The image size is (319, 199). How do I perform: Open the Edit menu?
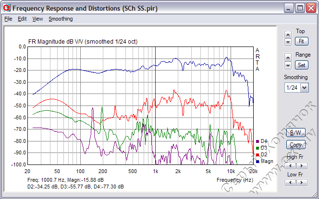tap(22, 19)
